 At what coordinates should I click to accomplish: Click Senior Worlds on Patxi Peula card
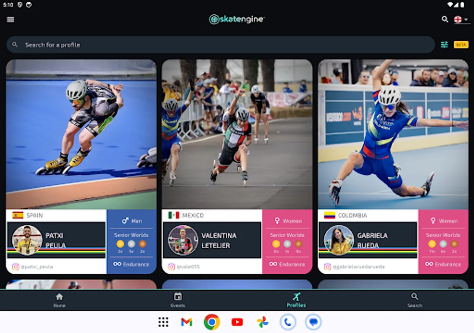131,235
